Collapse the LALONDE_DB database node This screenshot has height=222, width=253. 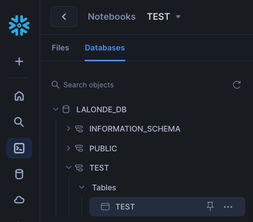click(x=56, y=109)
